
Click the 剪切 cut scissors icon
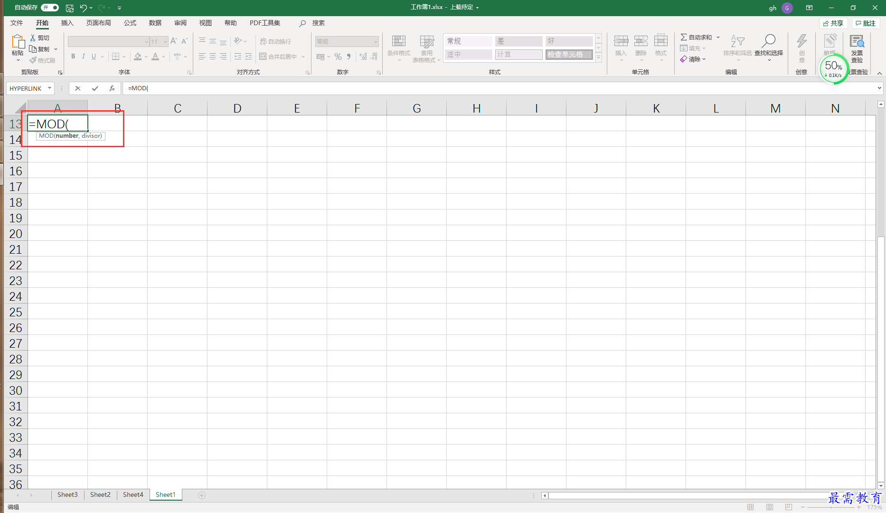33,38
